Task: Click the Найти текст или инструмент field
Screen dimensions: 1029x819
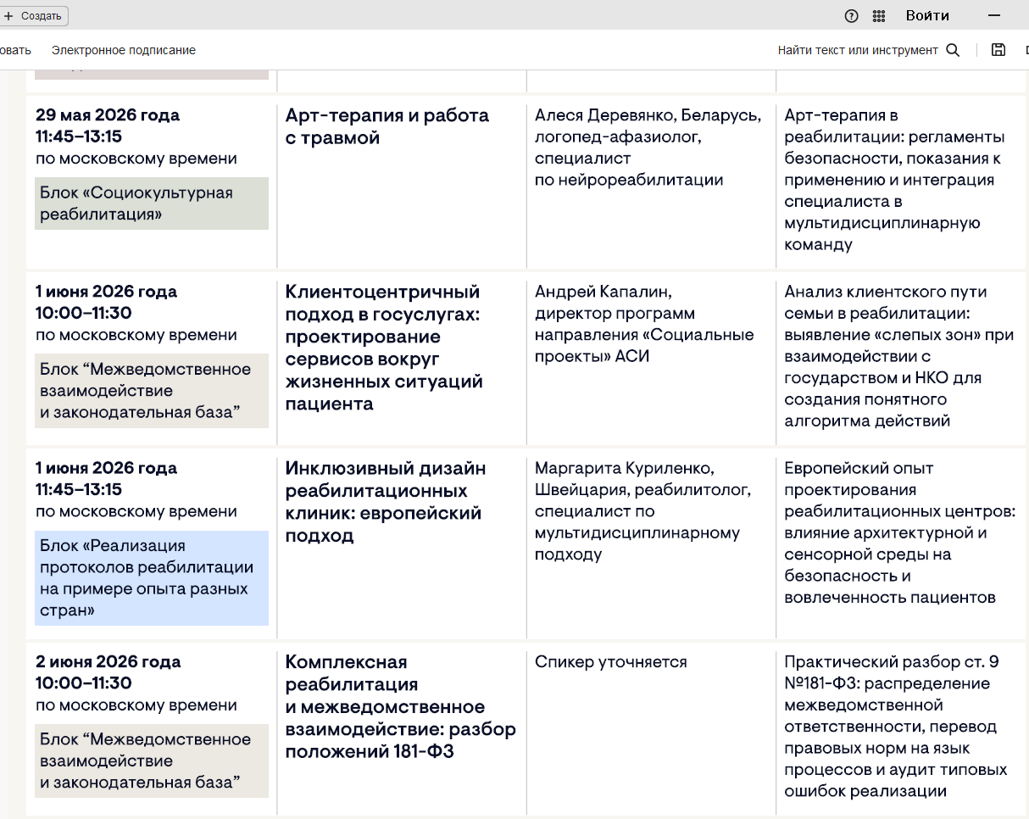Action: click(x=857, y=50)
